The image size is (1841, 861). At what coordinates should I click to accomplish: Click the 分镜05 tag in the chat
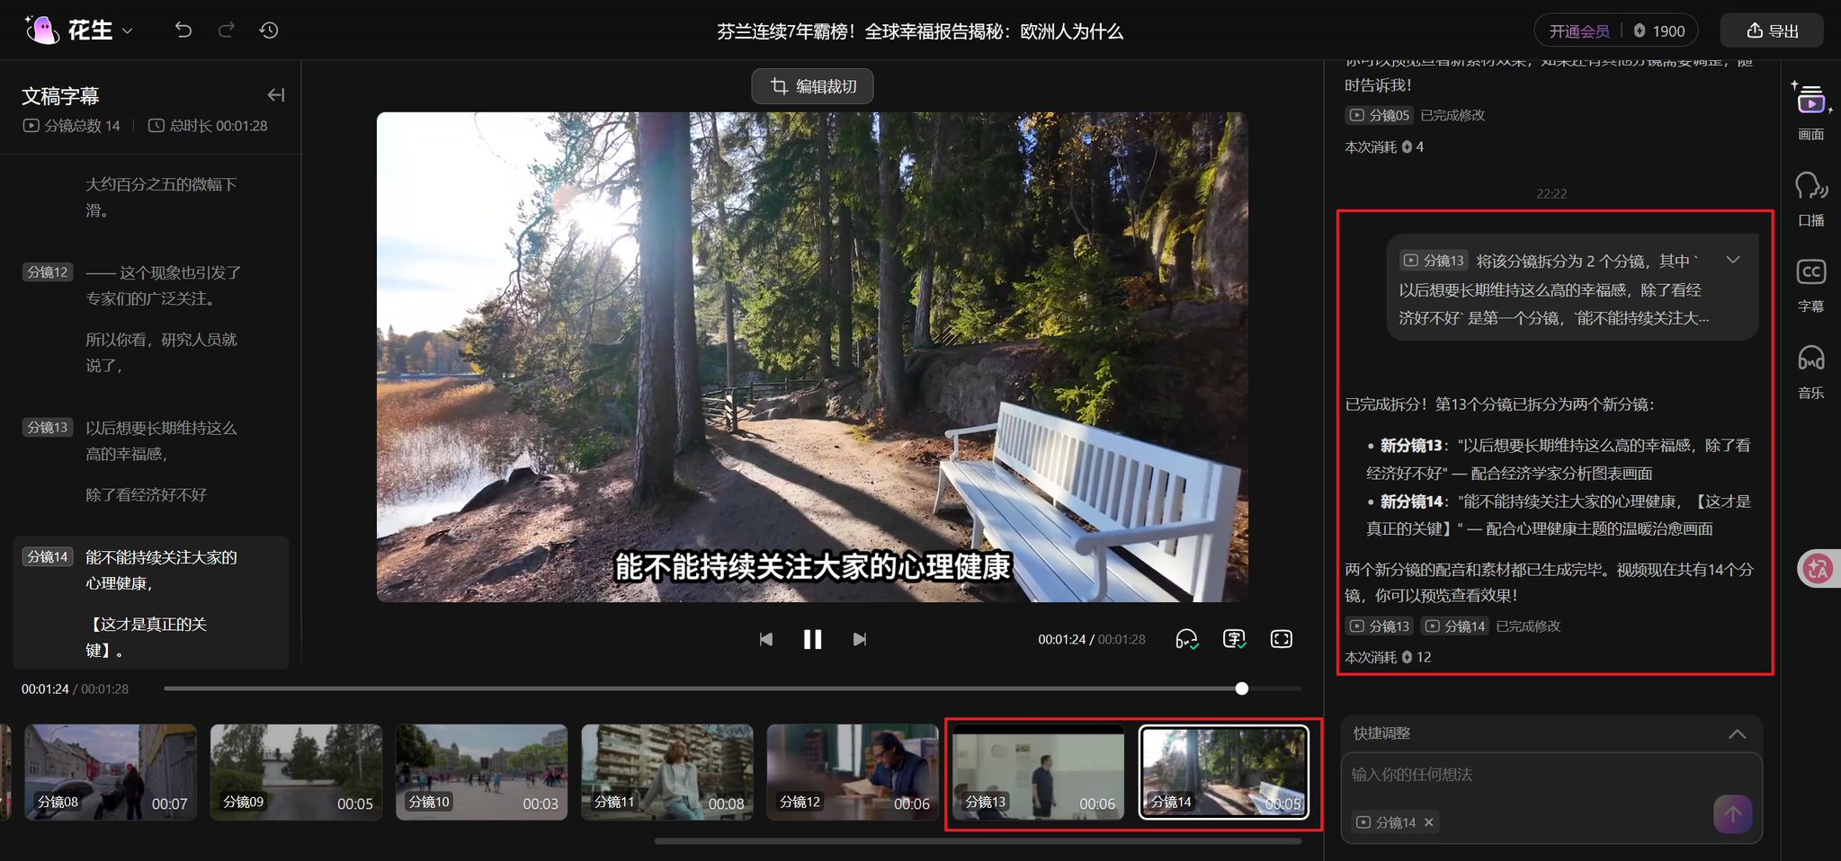1380,115
